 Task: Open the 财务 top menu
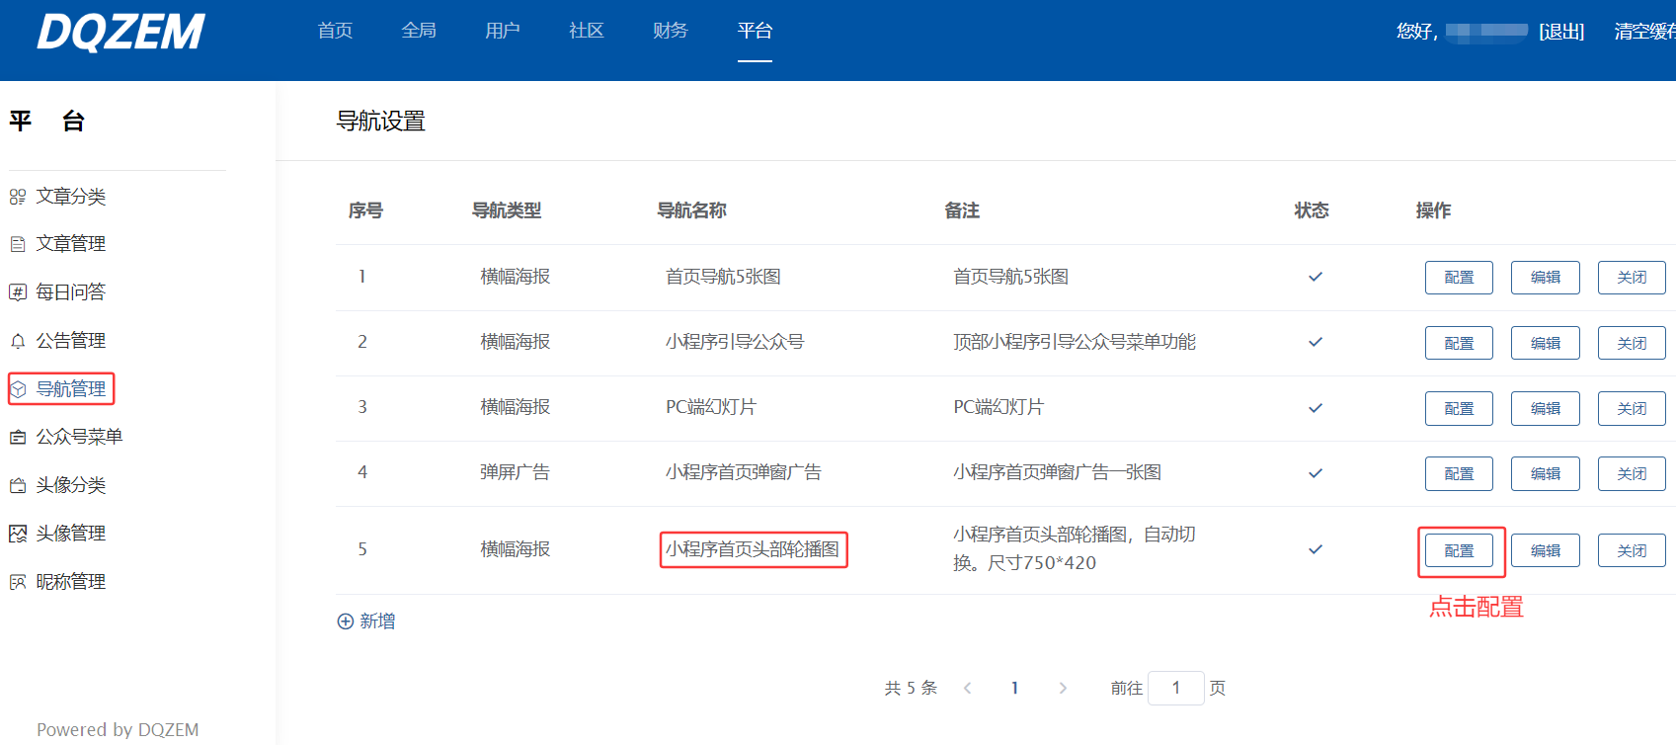(670, 31)
